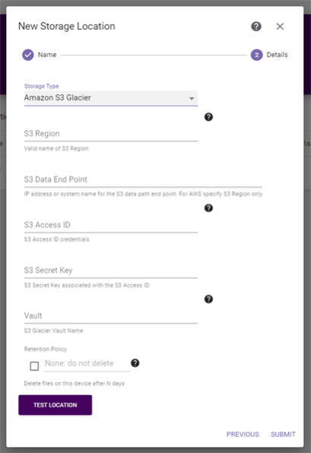Close the New Storage Location dialog
Viewport: 311px width, 453px height.
pos(280,27)
